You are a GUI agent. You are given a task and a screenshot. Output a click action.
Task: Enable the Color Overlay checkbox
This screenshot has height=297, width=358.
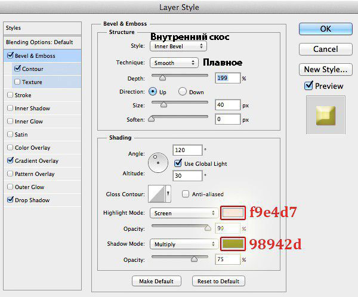[x=10, y=147]
